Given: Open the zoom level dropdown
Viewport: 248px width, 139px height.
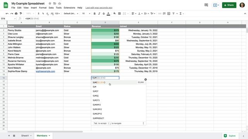Looking at the screenshot, I should (30, 14).
